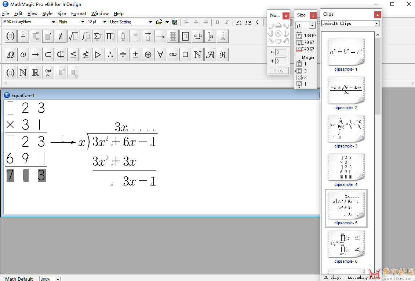Open the circled plus operator palette
Screen dimensions: 415x281
point(148,55)
